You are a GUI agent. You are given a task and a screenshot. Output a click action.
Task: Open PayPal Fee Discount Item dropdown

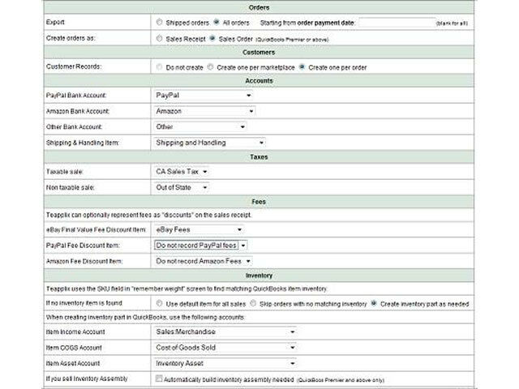click(200, 244)
